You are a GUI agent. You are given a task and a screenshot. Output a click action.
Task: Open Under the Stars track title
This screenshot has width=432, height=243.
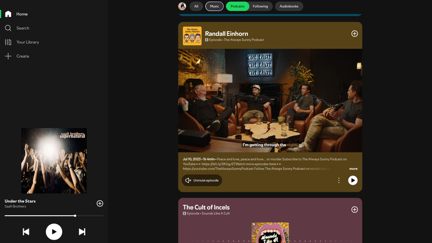(x=20, y=201)
